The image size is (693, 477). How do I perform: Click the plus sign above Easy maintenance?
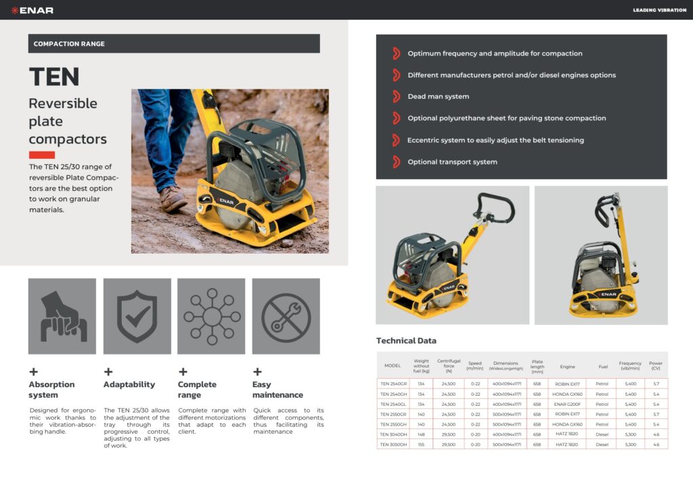(257, 371)
